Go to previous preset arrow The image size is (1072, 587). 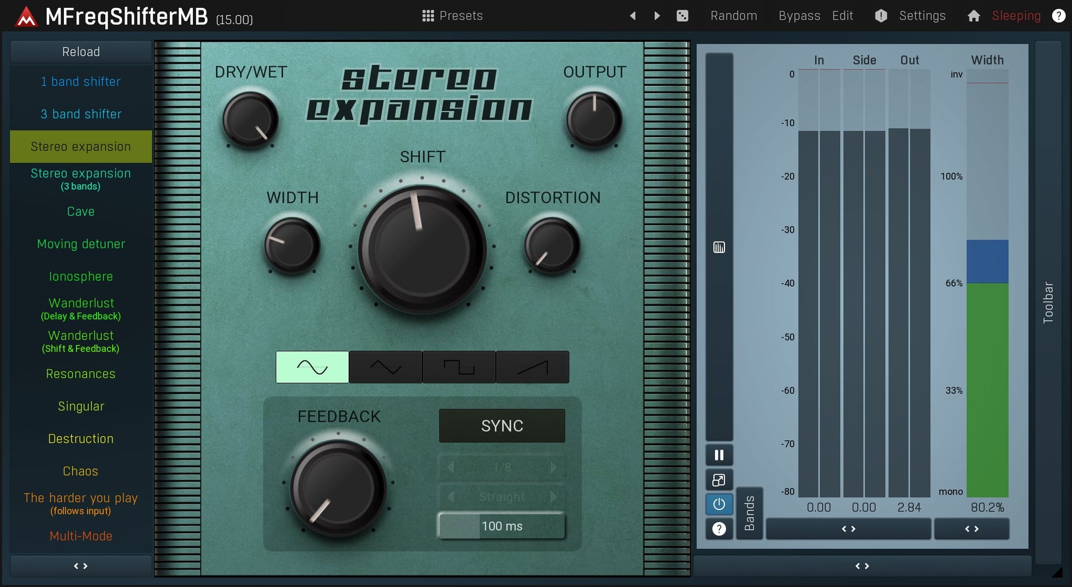(x=633, y=16)
